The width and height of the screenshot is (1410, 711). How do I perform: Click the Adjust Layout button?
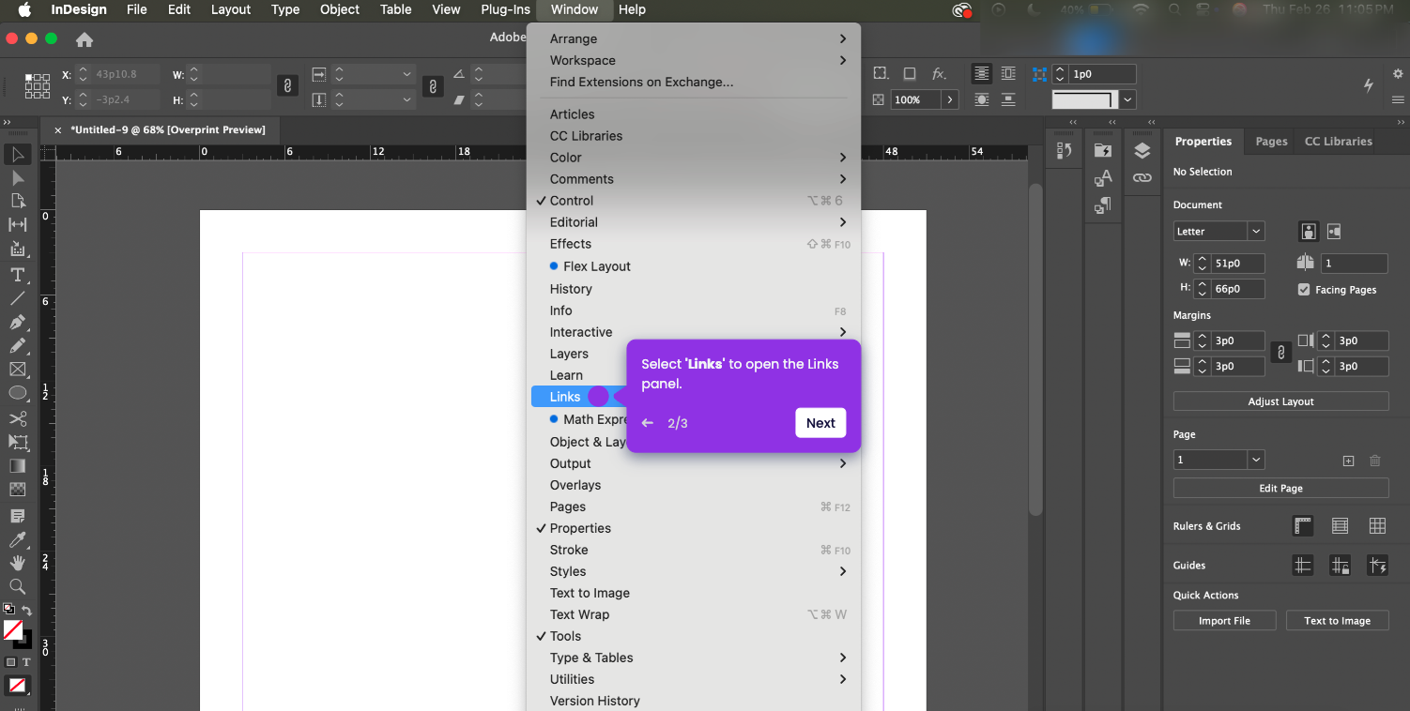pos(1280,401)
